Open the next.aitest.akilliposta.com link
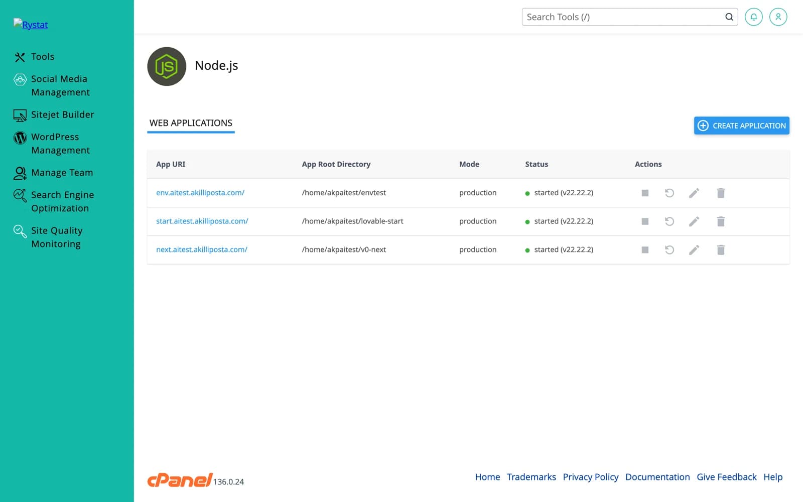The height and width of the screenshot is (502, 803). click(202, 249)
